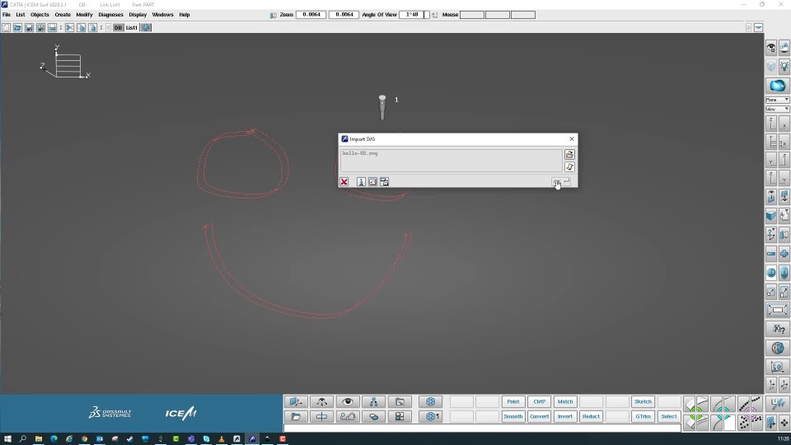Viewport: 791px width, 445px height.
Task: Click the browse folder icon in Import SVG
Action: 569,154
